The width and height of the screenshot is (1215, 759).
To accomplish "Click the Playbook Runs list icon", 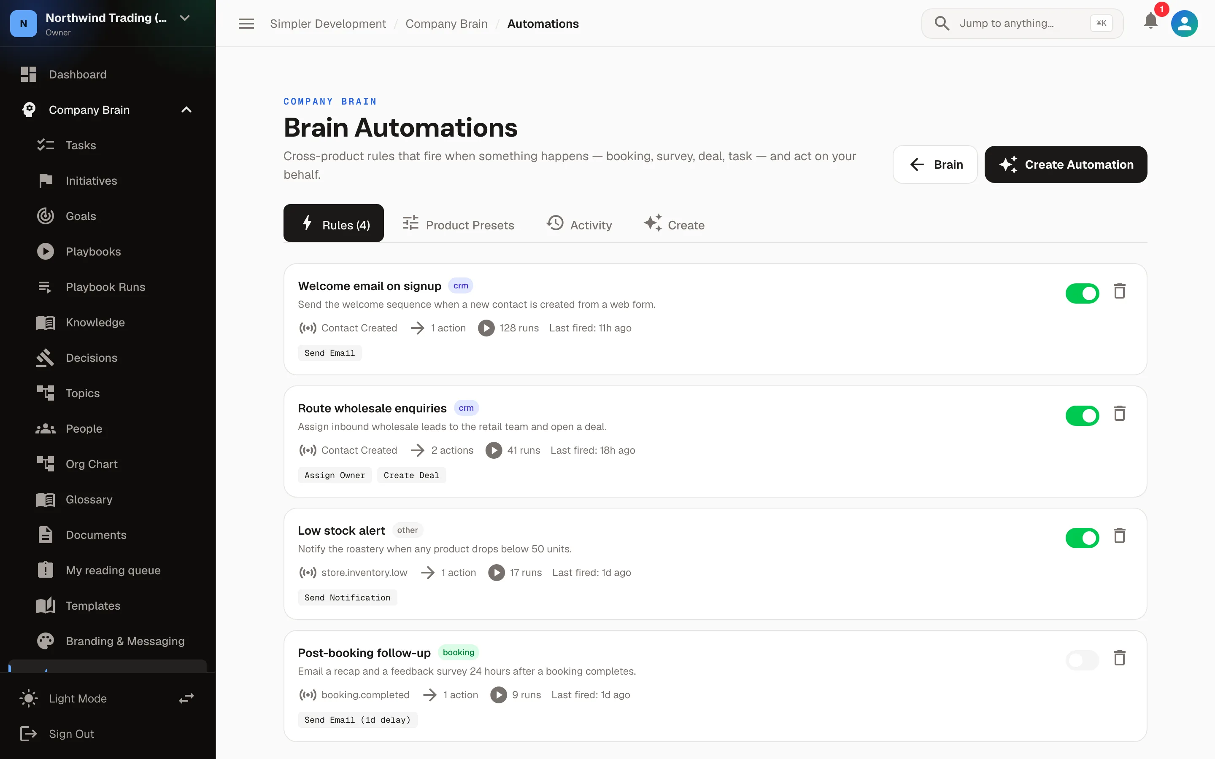I will point(45,287).
